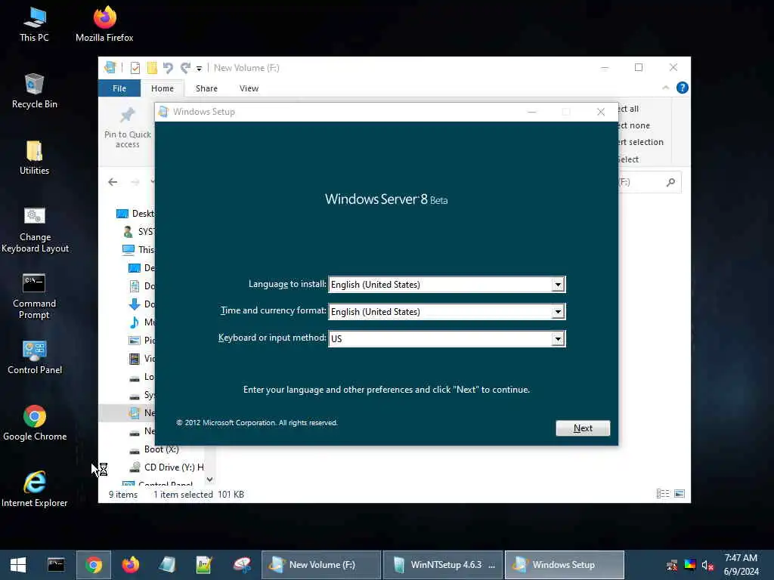774x580 pixels.
Task: Click taskbar clock showing 7:47 AM
Action: point(741,565)
